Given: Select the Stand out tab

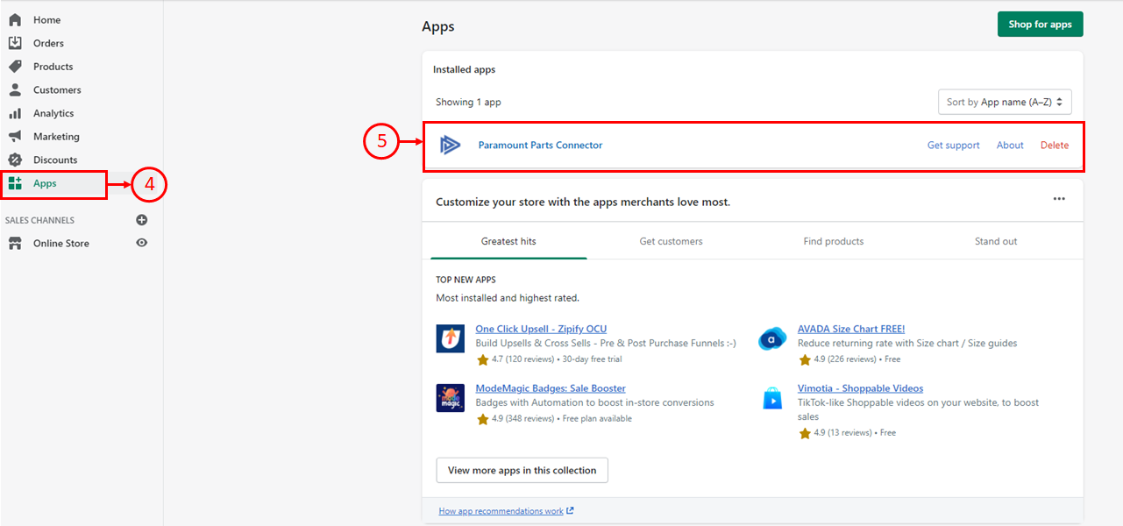Looking at the screenshot, I should 996,241.
